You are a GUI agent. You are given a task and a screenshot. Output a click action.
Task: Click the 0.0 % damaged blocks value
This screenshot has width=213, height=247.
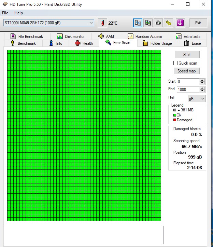(197, 135)
